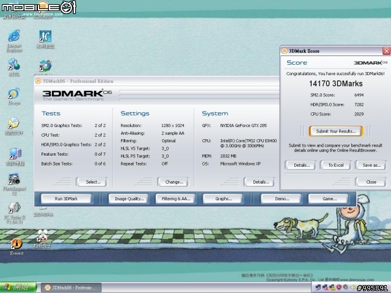Click the Graphs... button
391x293 pixels.
(x=222, y=199)
